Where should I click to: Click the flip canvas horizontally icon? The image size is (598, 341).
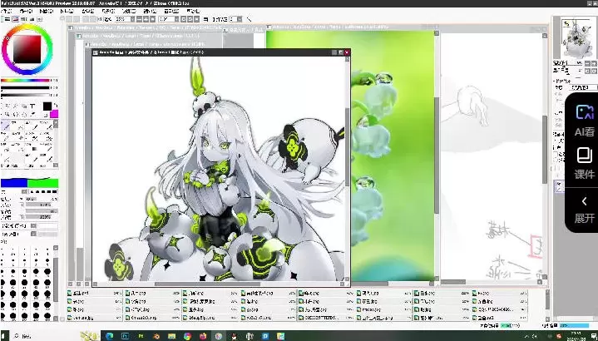pos(205,18)
